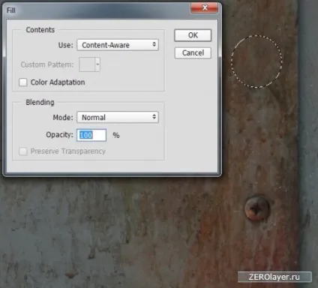Confirm the fill with OK
Screen dimensions: 318x288
coord(193,35)
